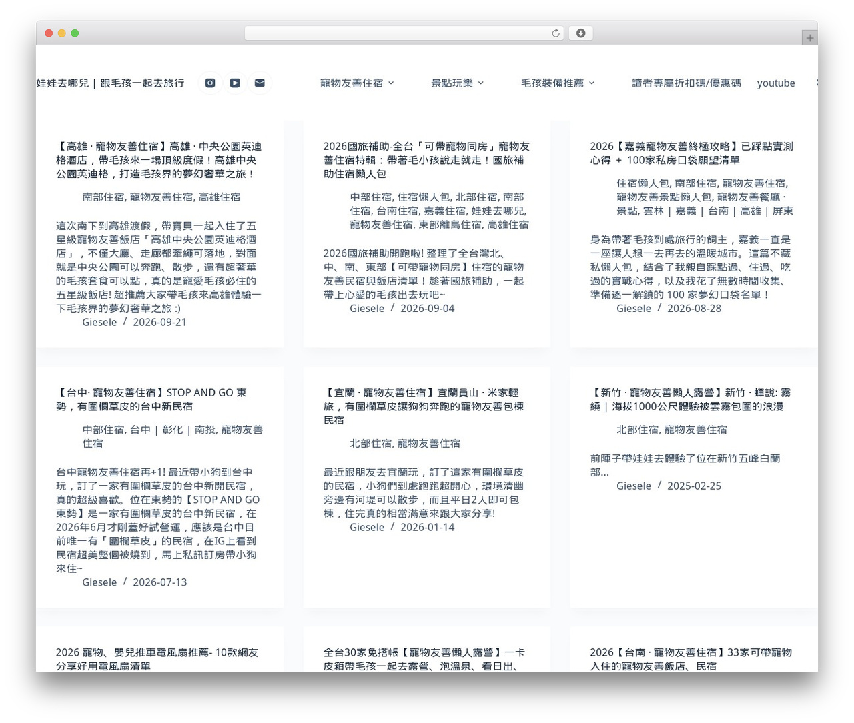This screenshot has width=854, height=723.
Task: Open the 讀者專屬折扣碼/優惠碼 menu item
Action: tap(686, 83)
